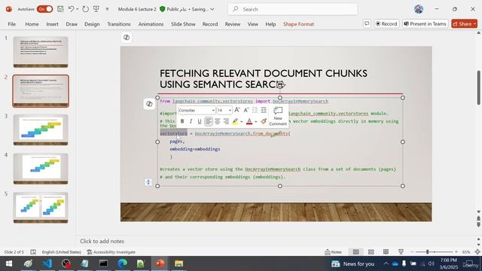Image resolution: width=482 pixels, height=271 pixels.
Task: Customize Quick Access Toolbar dropdown
Action: point(107,9)
